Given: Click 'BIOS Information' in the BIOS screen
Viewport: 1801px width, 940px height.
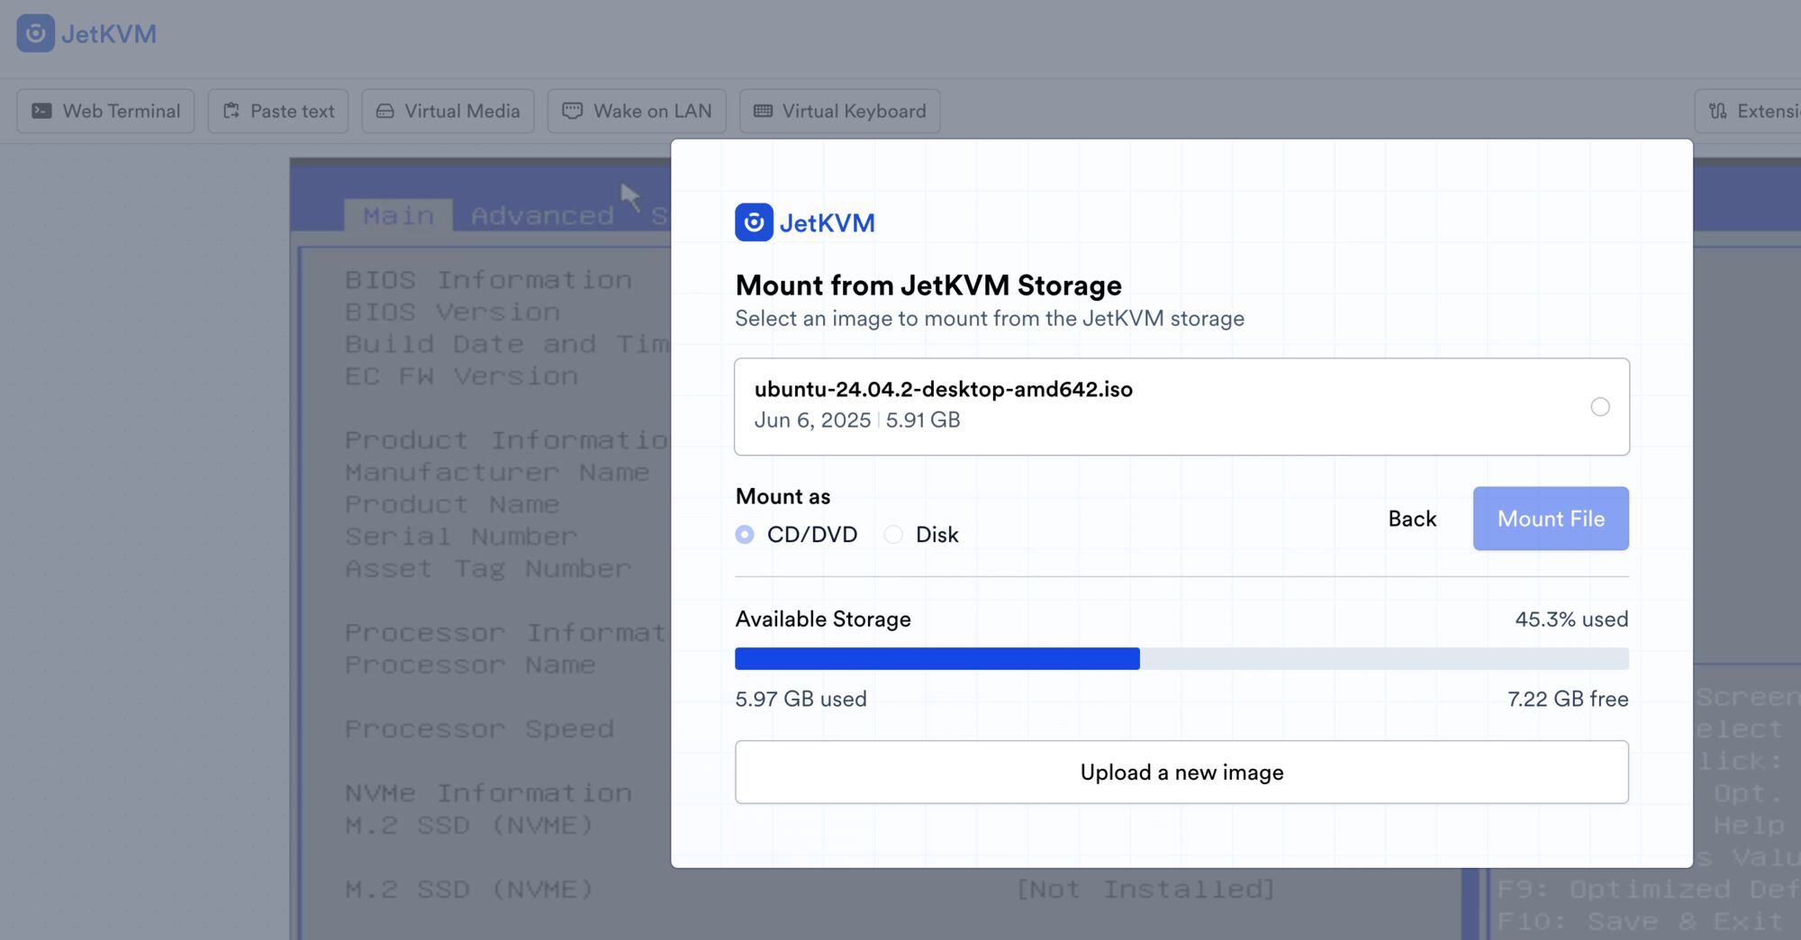Looking at the screenshot, I should pos(489,280).
